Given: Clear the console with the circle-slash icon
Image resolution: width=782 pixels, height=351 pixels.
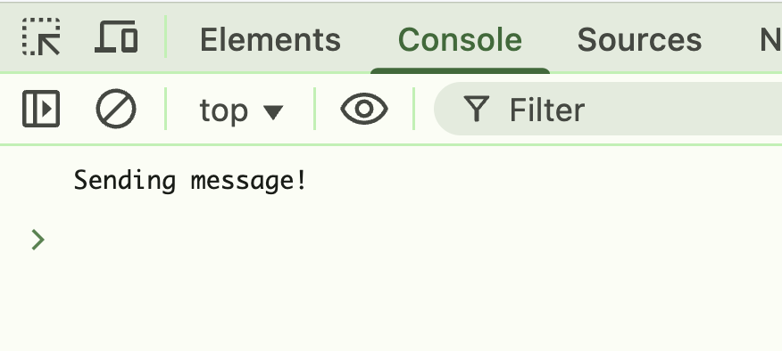Looking at the screenshot, I should click(116, 109).
